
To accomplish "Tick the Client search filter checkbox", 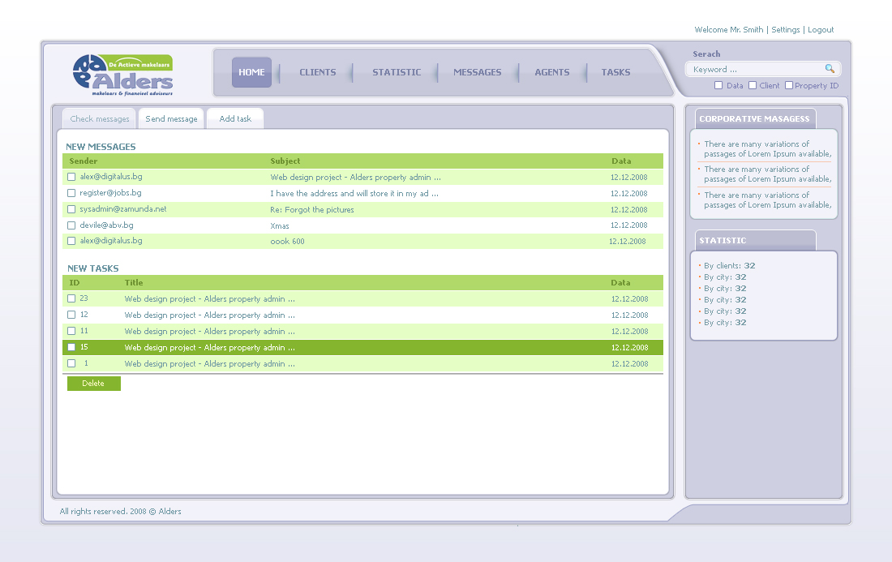I will pos(753,85).
